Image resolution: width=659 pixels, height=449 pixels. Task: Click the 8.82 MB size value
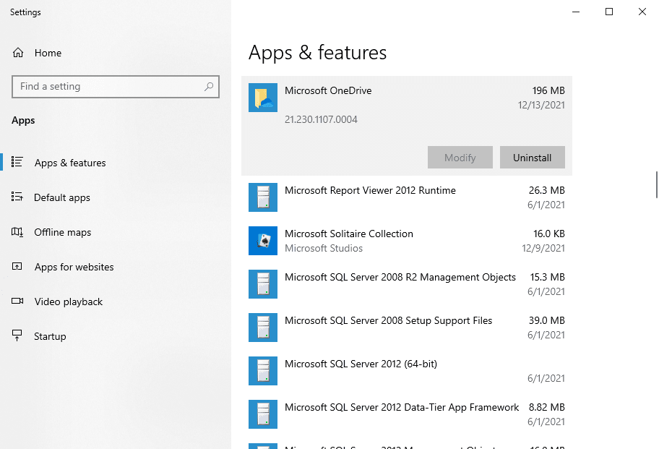(546, 407)
